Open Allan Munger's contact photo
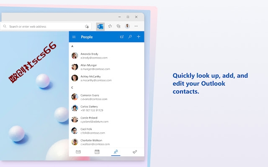This screenshot has height=167, width=268. click(x=75, y=67)
